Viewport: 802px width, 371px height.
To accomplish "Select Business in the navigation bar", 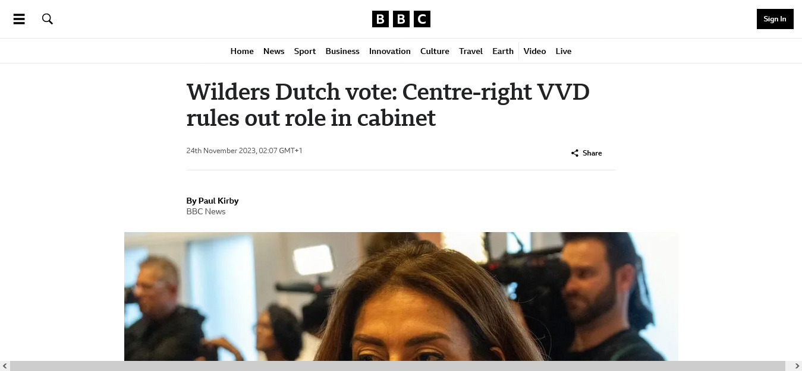I will 342,51.
